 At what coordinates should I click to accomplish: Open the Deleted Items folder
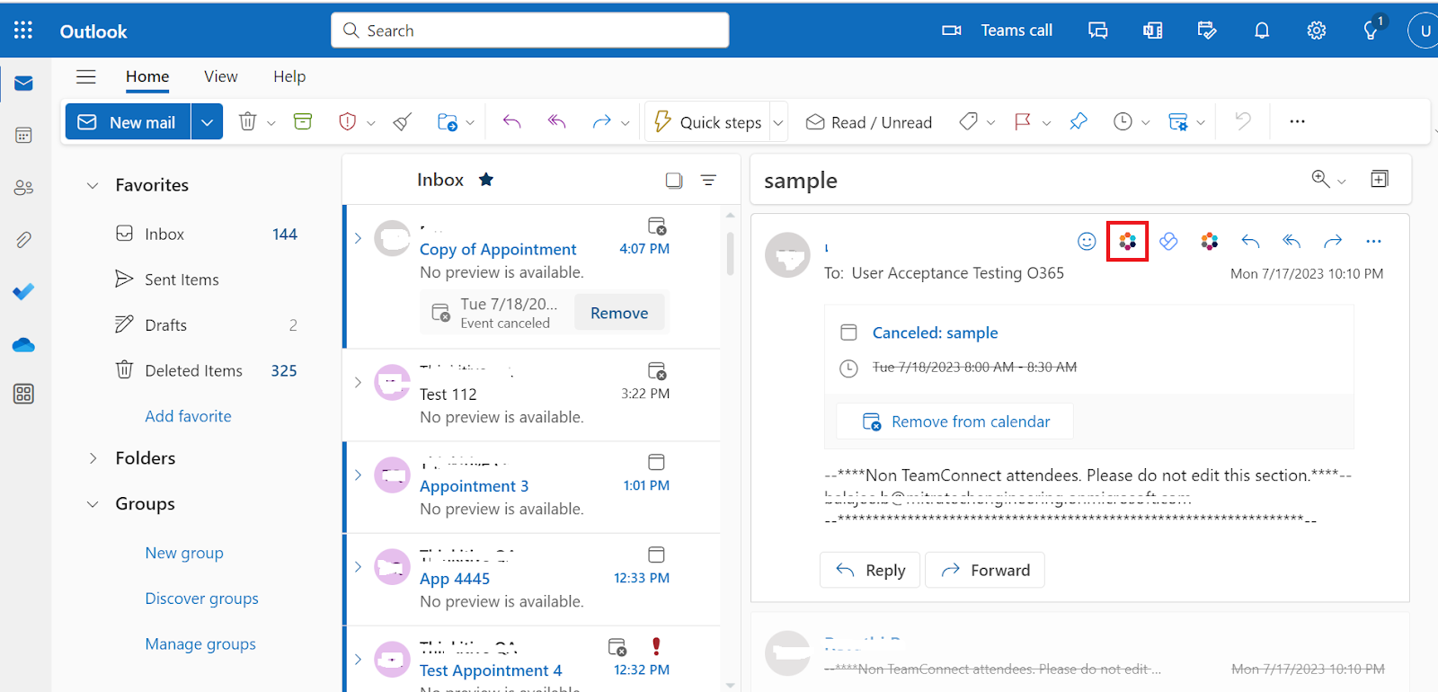[207, 370]
